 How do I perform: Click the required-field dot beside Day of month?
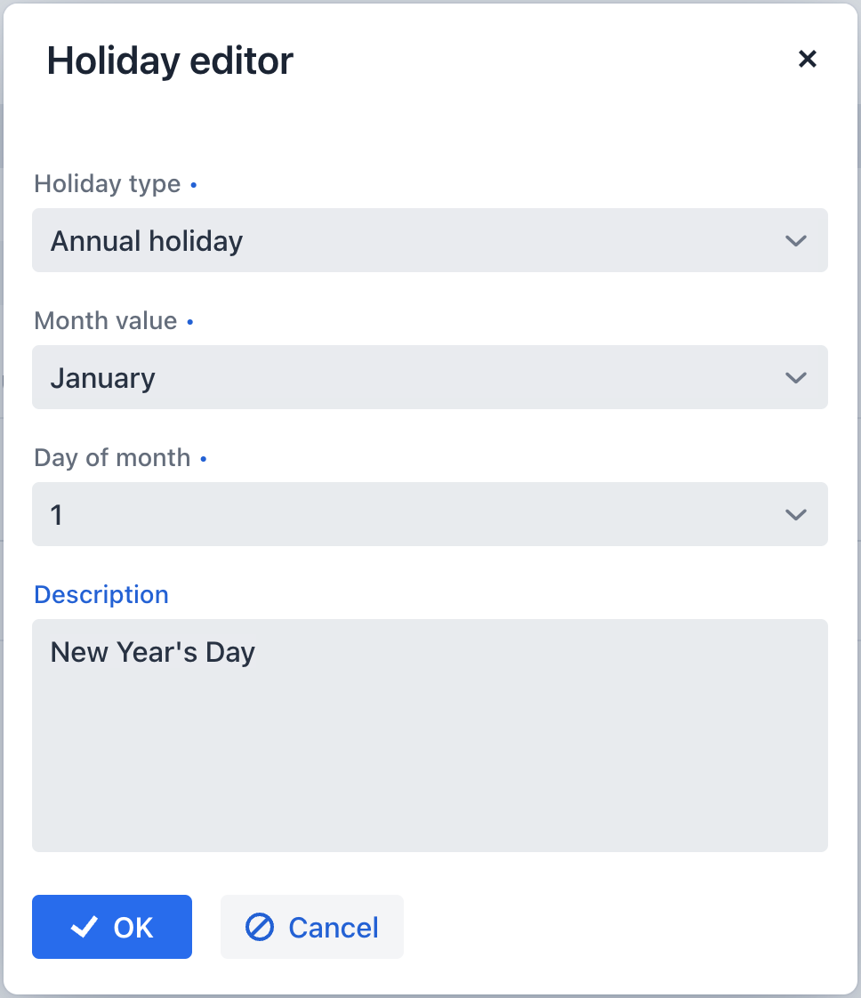203,459
